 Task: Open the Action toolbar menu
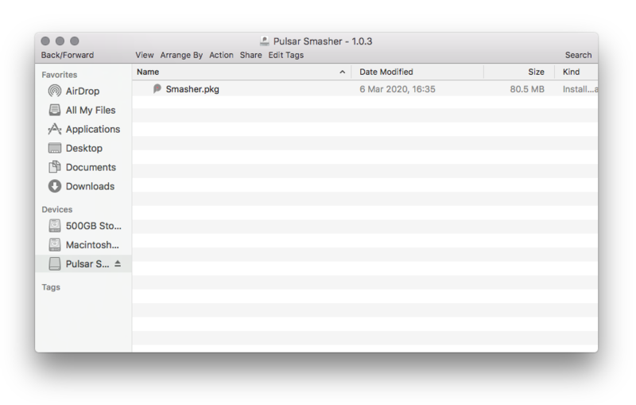pyautogui.click(x=221, y=55)
